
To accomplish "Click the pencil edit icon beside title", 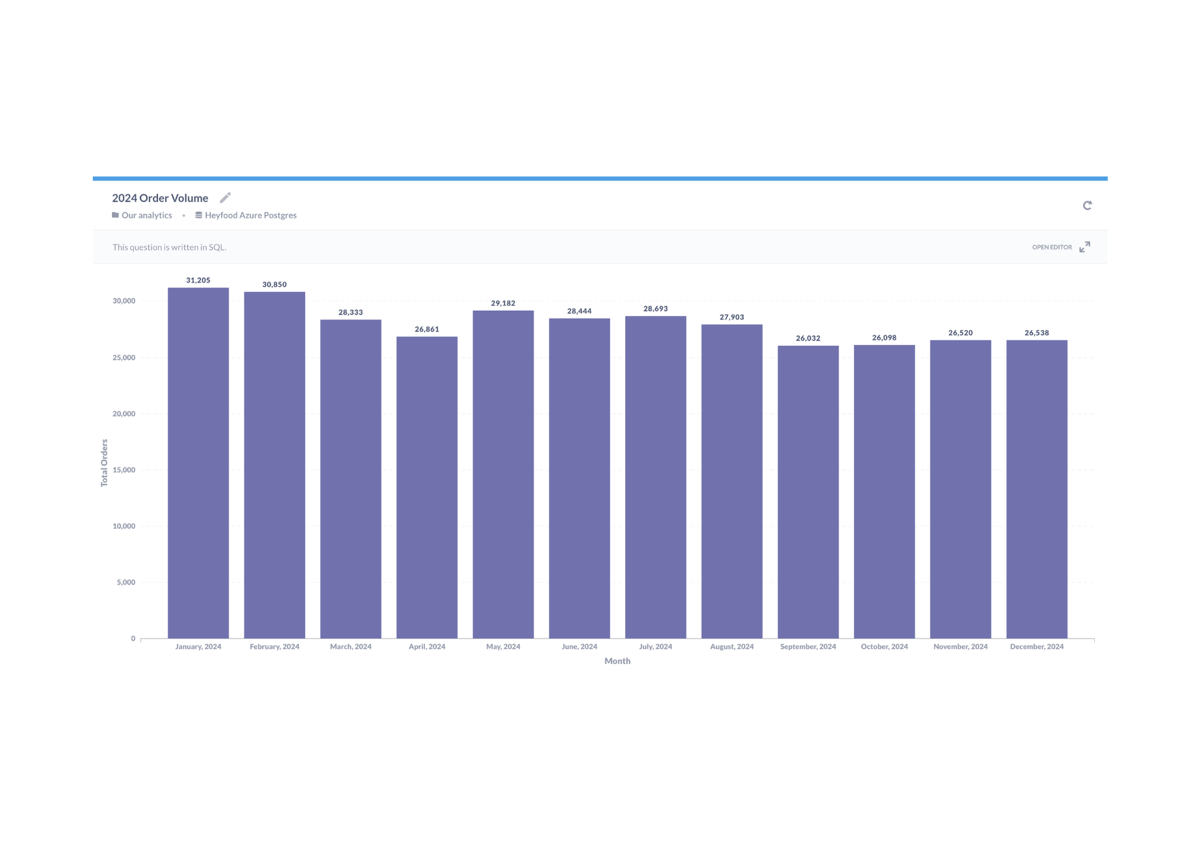I will (225, 197).
